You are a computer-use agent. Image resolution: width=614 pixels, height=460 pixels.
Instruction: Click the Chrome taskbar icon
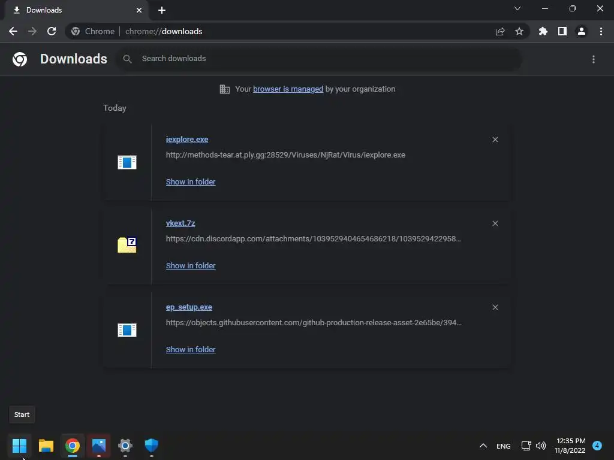pyautogui.click(x=73, y=446)
